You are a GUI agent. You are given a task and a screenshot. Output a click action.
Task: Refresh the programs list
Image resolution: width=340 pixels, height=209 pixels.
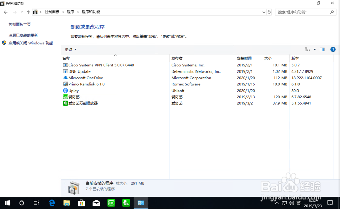click(269, 12)
